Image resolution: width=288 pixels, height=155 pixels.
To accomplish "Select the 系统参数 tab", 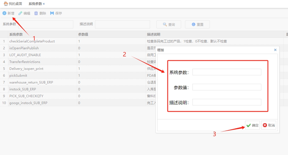I will [35, 4].
